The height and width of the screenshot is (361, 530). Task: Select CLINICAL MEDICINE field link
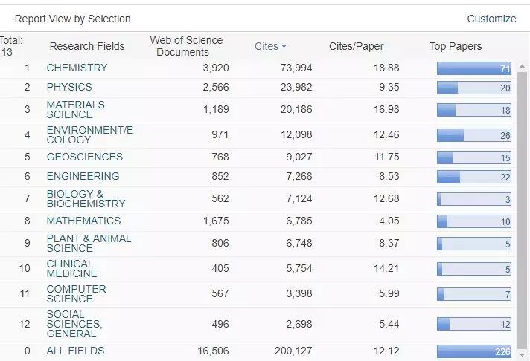point(71,268)
